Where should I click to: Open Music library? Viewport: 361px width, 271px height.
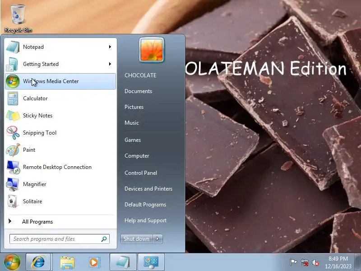pyautogui.click(x=132, y=122)
